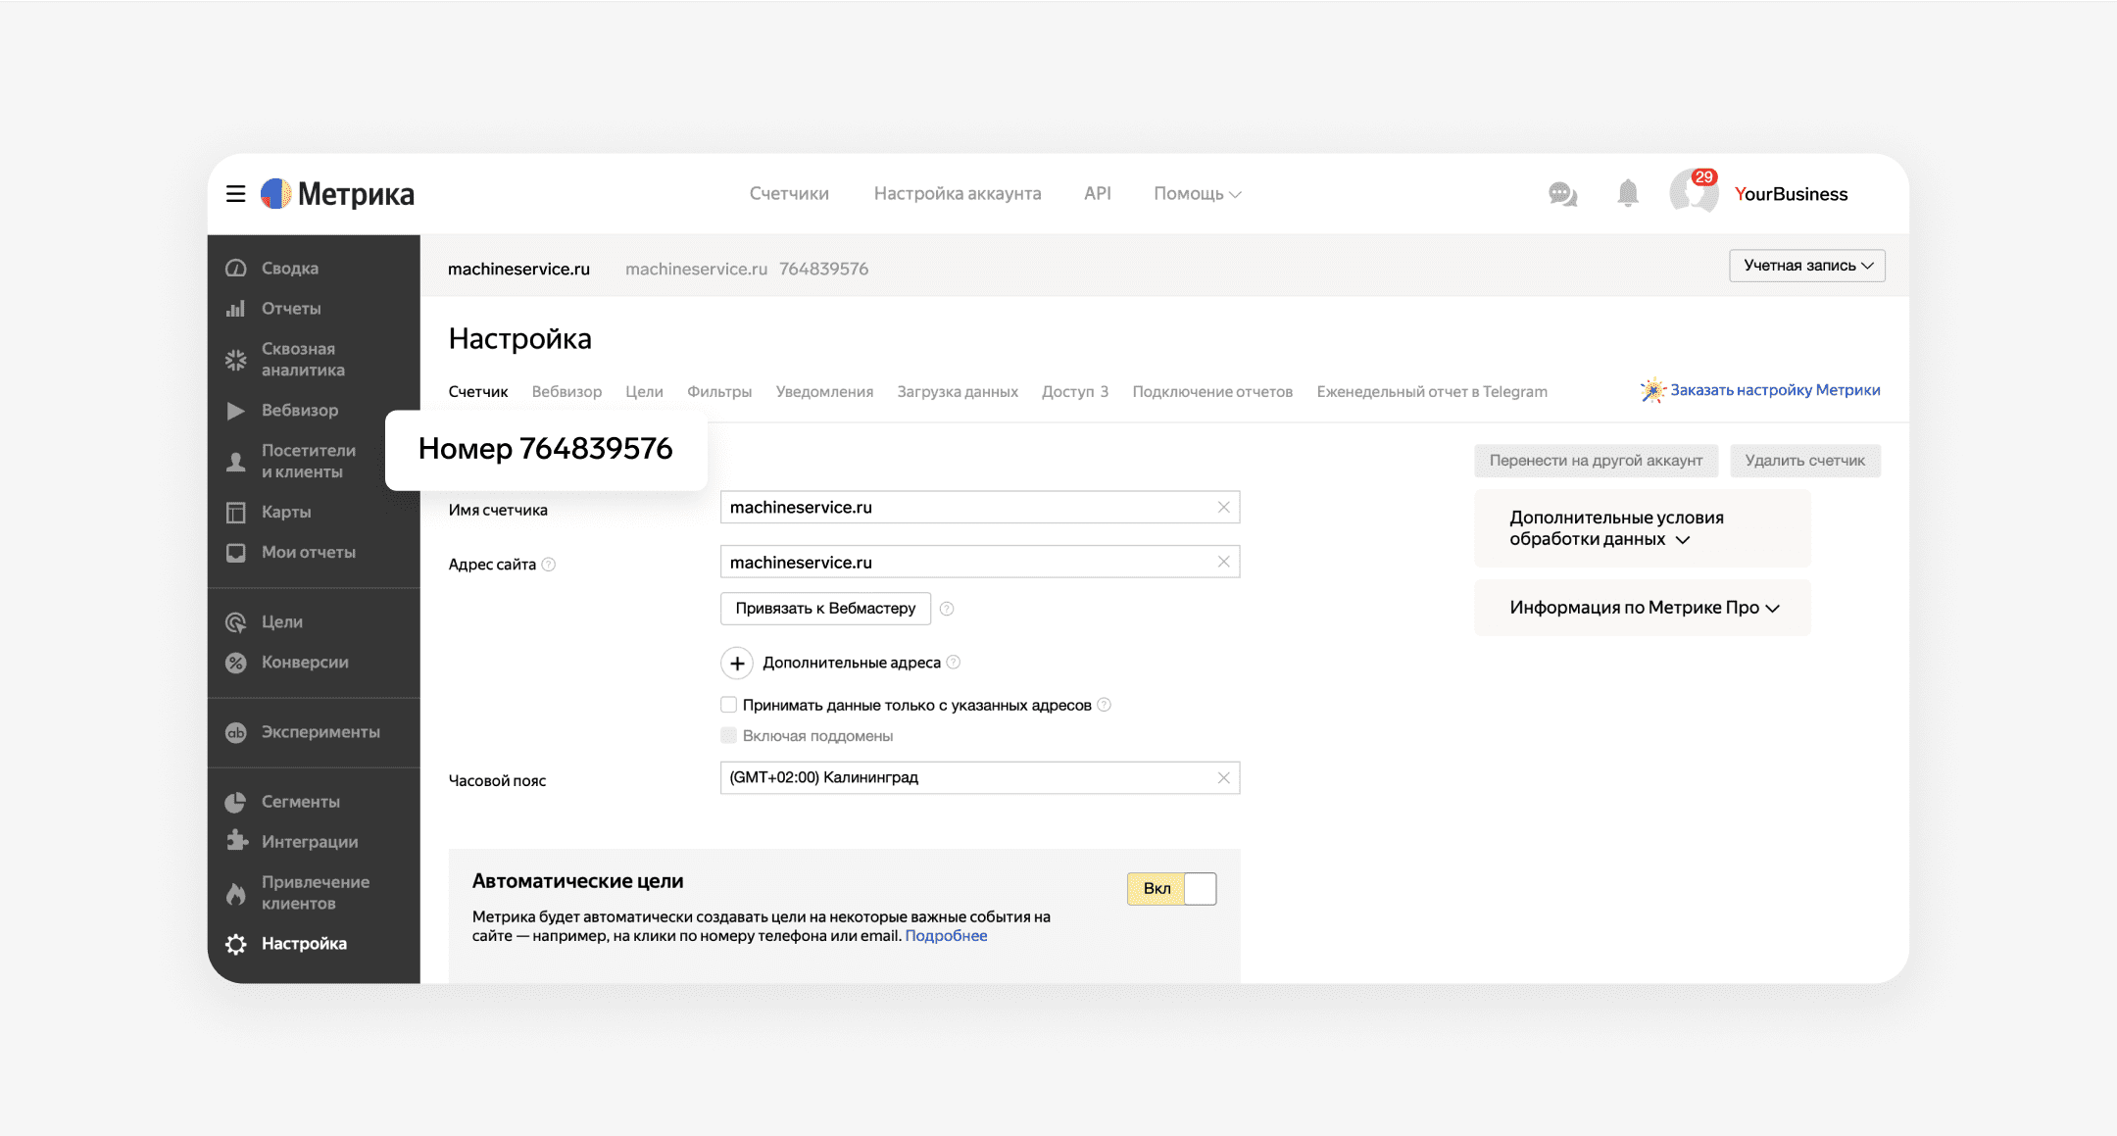The image size is (2117, 1136).
Task: Click the Сквозная аналитика icon
Action: 236,360
